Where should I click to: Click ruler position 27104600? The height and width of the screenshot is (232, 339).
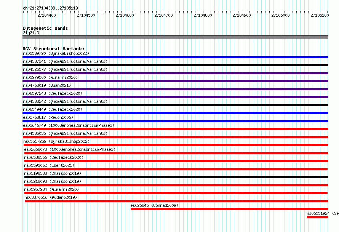pyautogui.click(x=125, y=15)
